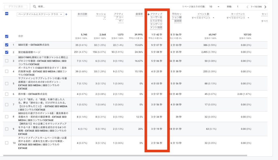
Task: Go to the next page of results
Action: 265,7
